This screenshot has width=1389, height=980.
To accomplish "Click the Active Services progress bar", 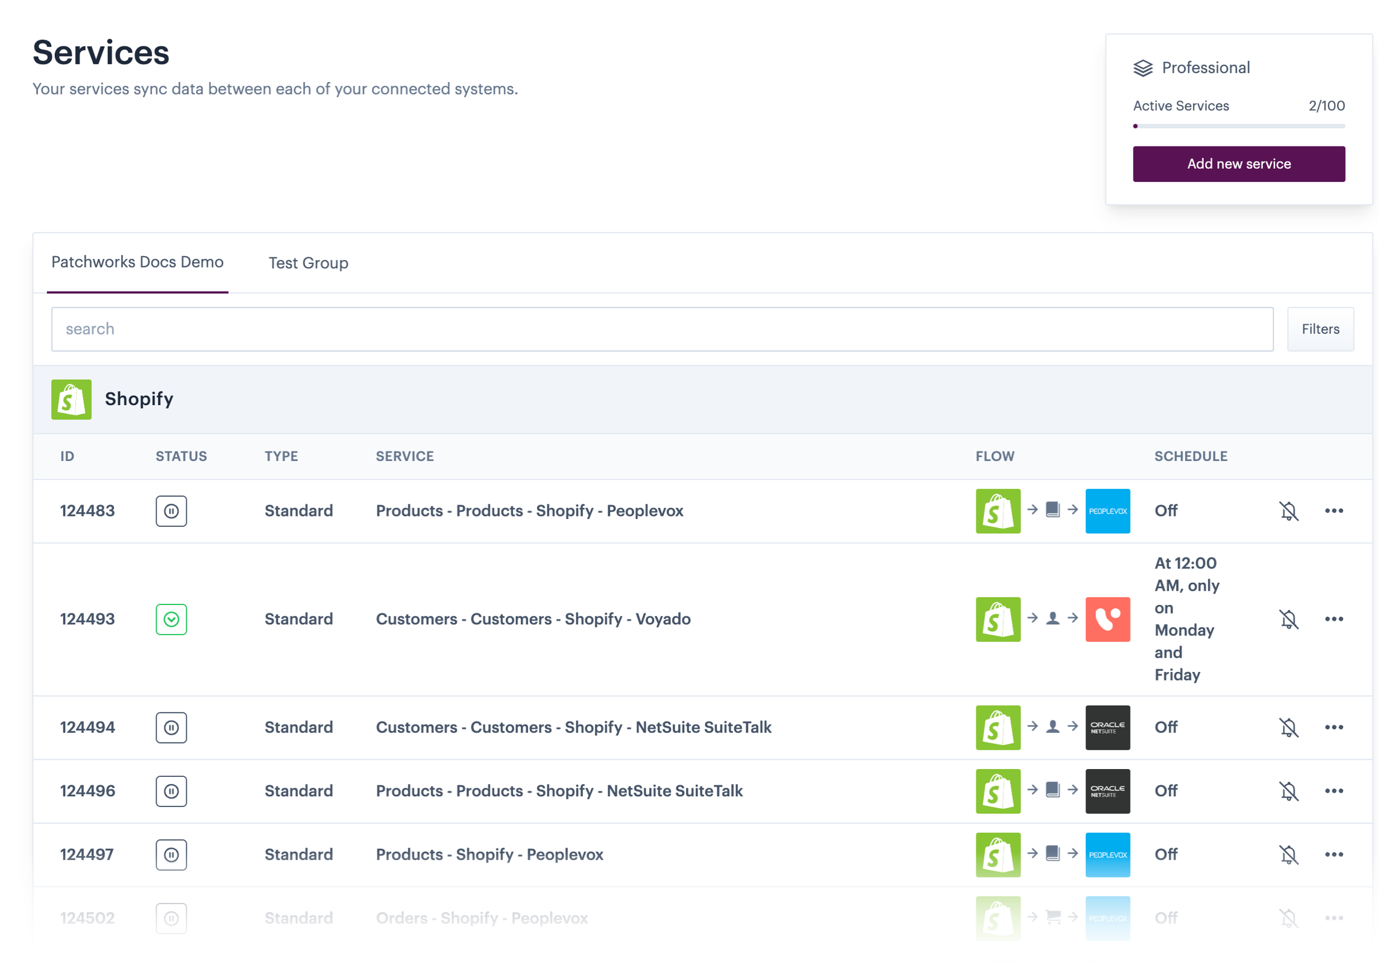I will 1238,126.
